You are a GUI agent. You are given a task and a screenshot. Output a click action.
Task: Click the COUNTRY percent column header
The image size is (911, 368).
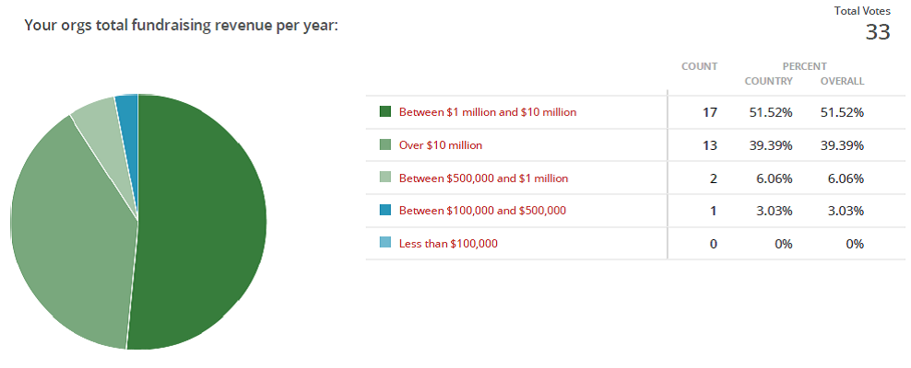(768, 81)
